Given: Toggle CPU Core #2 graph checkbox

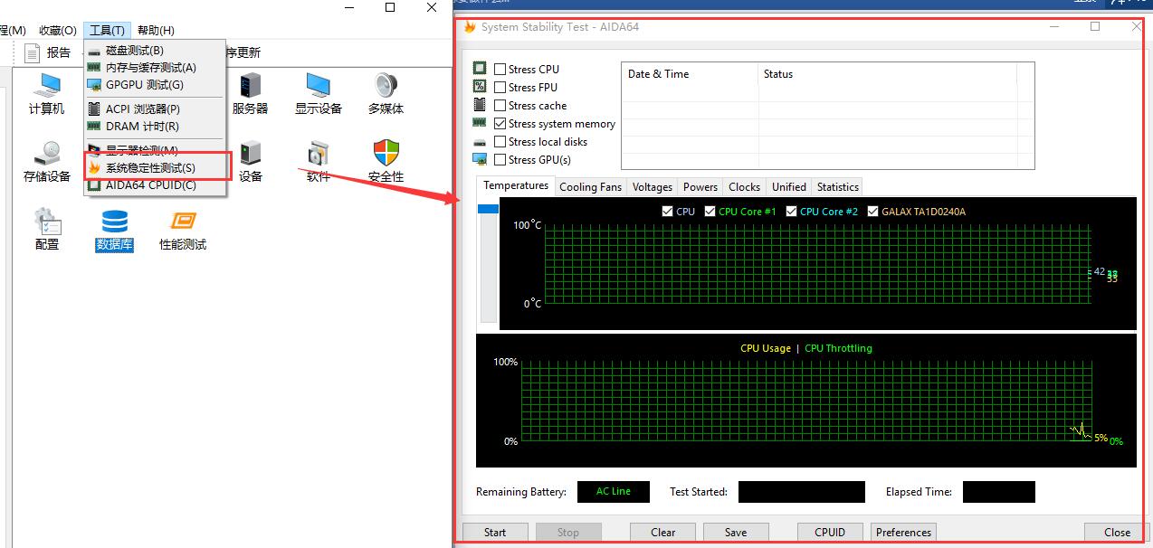Looking at the screenshot, I should pyautogui.click(x=791, y=211).
